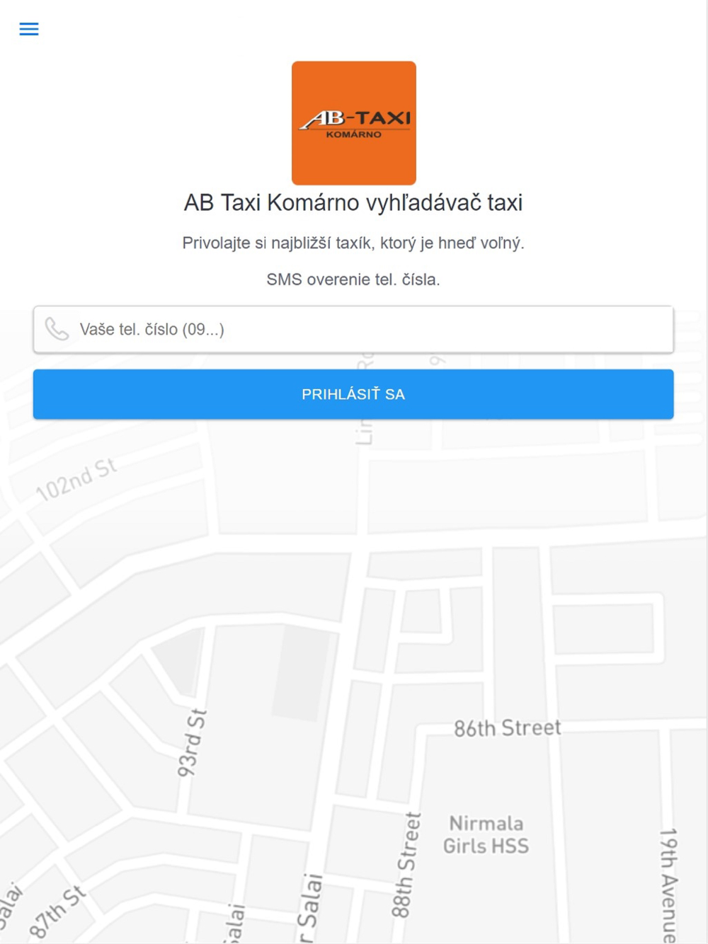This screenshot has height=944, width=708.
Task: Click the 86th Street map label
Action: coord(507,728)
